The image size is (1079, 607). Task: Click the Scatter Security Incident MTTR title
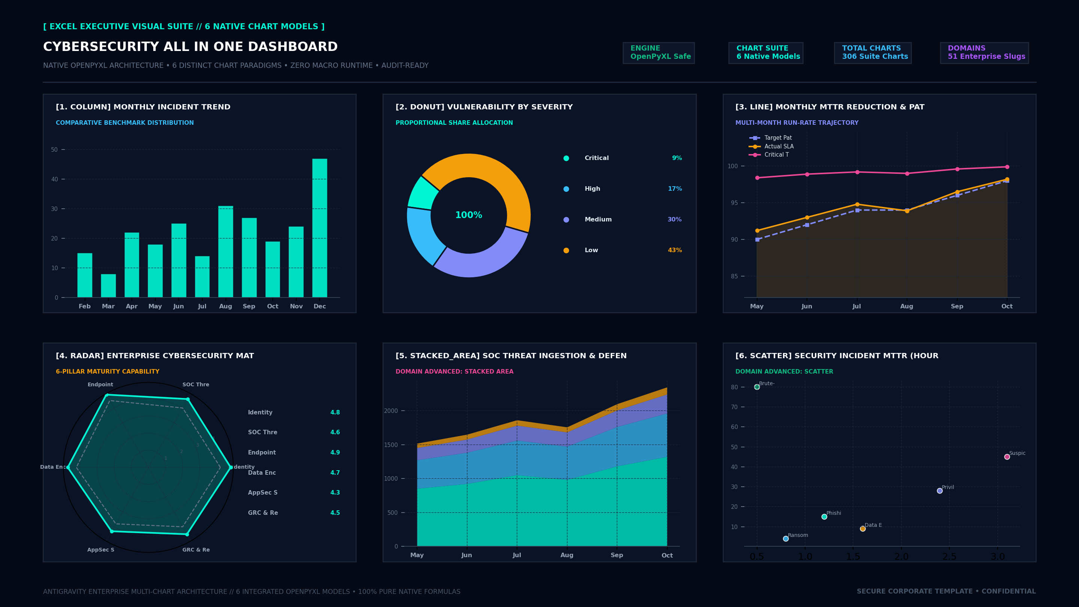tap(837, 356)
